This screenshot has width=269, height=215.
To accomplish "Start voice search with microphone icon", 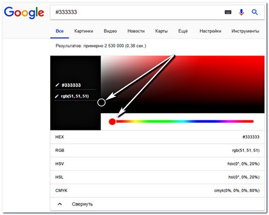I will click(242, 13).
